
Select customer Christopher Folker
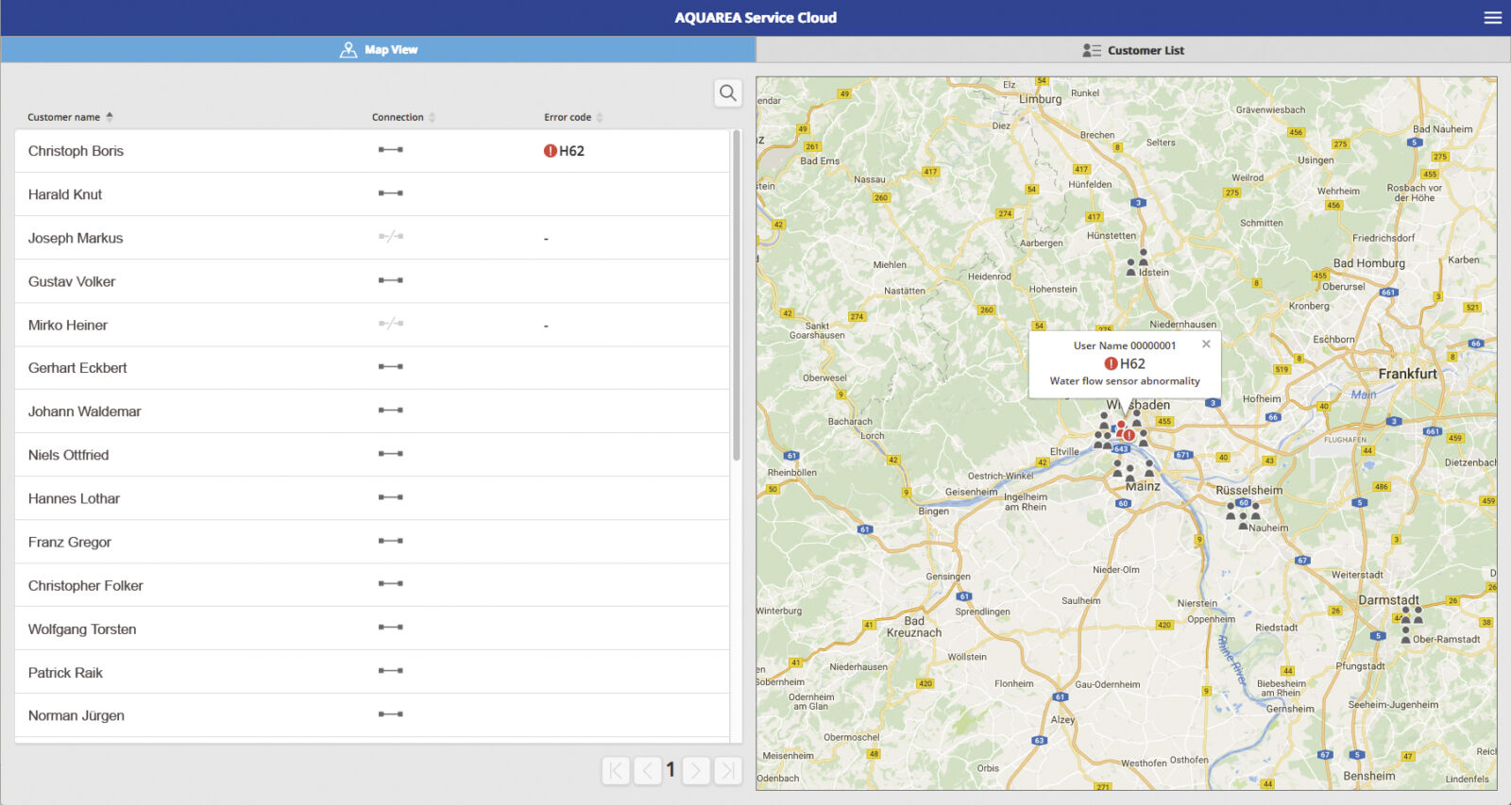(372, 585)
